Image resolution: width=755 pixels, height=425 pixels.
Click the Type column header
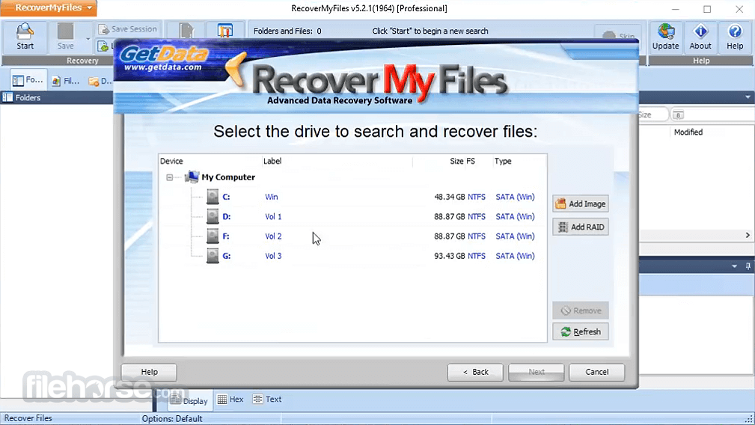coord(503,161)
